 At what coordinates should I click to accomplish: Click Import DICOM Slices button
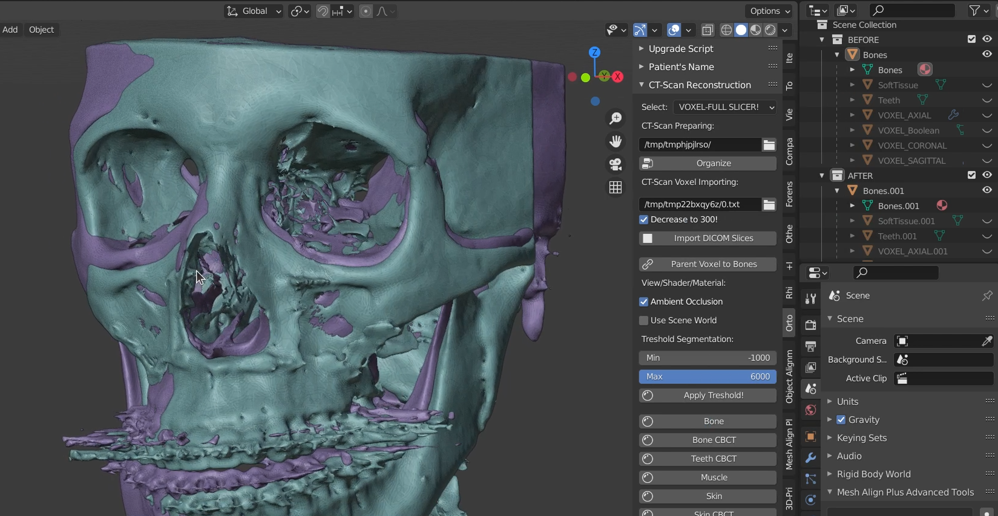click(x=707, y=238)
